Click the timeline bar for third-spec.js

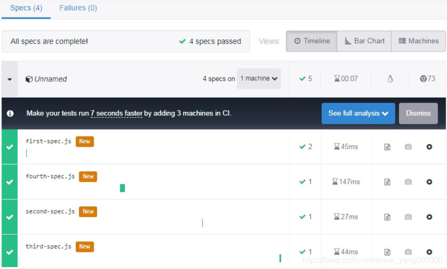point(280,258)
